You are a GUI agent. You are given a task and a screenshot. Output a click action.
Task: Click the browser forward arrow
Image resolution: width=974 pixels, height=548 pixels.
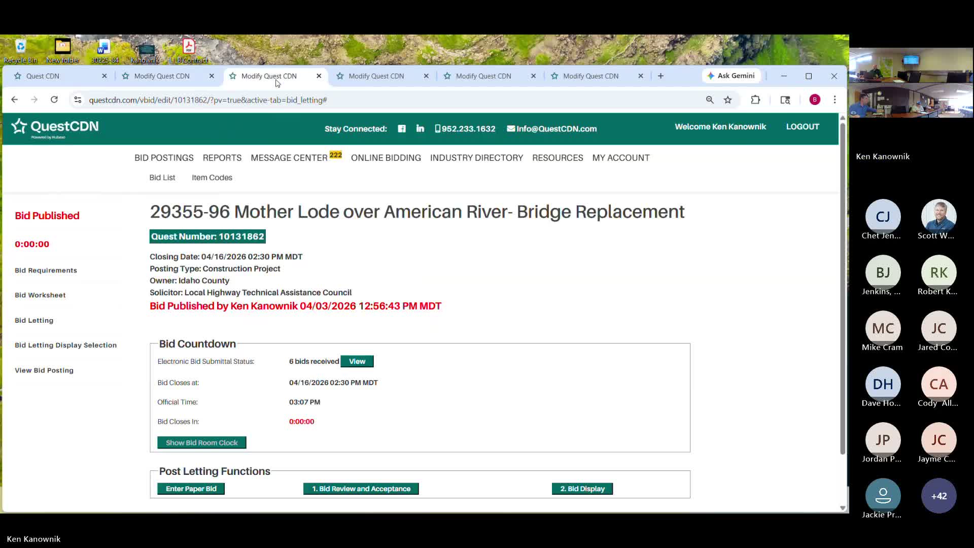click(34, 100)
